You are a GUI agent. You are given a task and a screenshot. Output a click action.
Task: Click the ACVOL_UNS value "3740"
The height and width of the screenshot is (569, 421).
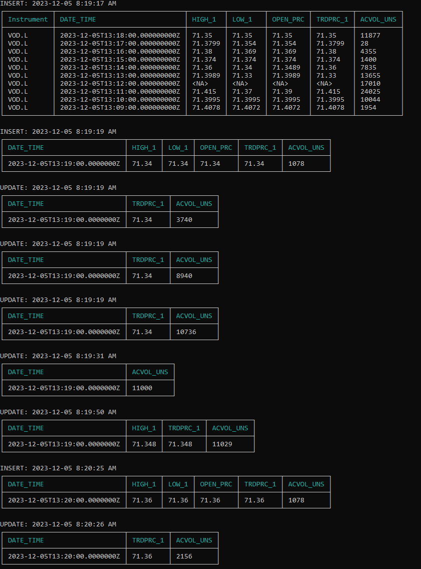pos(184,219)
